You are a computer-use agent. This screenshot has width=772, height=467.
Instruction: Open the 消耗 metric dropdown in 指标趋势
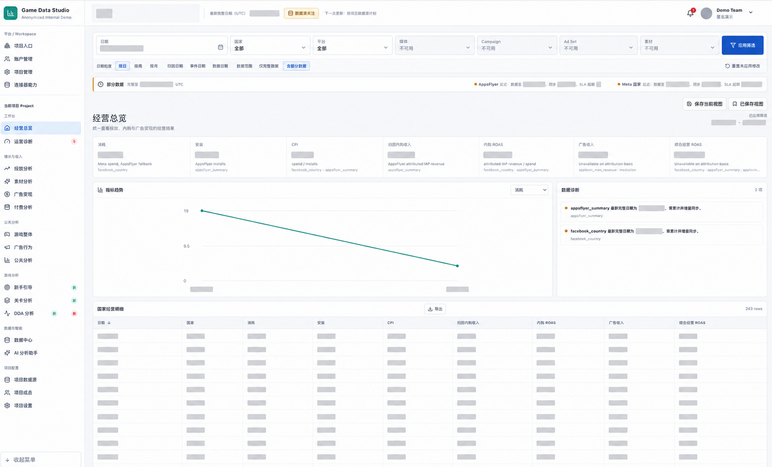(529, 190)
